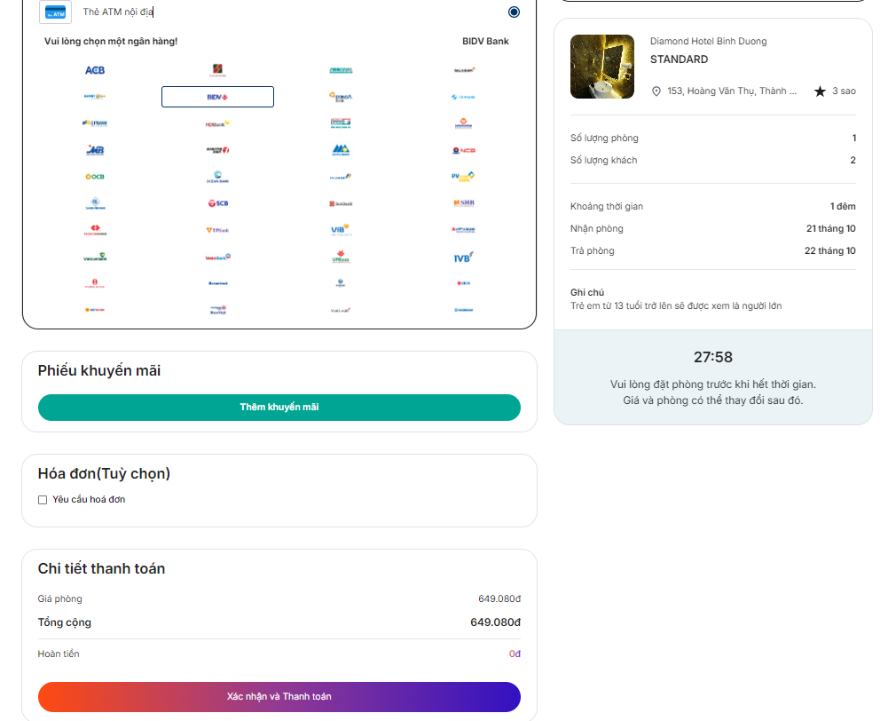
Task: Click the check-out date 22 tháng 10
Action: [830, 250]
